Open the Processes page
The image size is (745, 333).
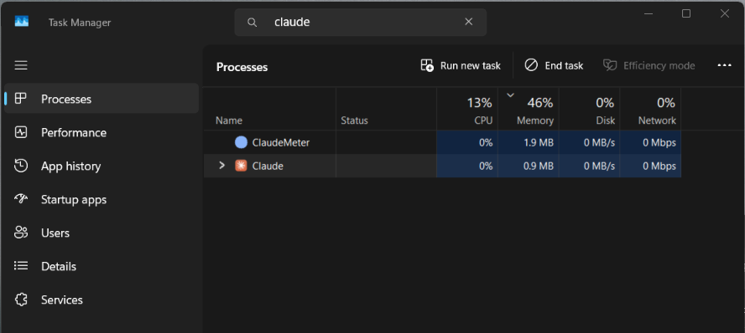[x=102, y=99]
